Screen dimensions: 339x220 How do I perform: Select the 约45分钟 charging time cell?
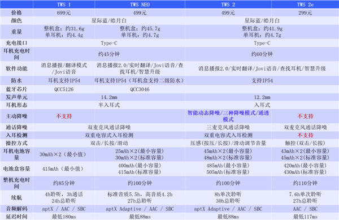coord(108,54)
